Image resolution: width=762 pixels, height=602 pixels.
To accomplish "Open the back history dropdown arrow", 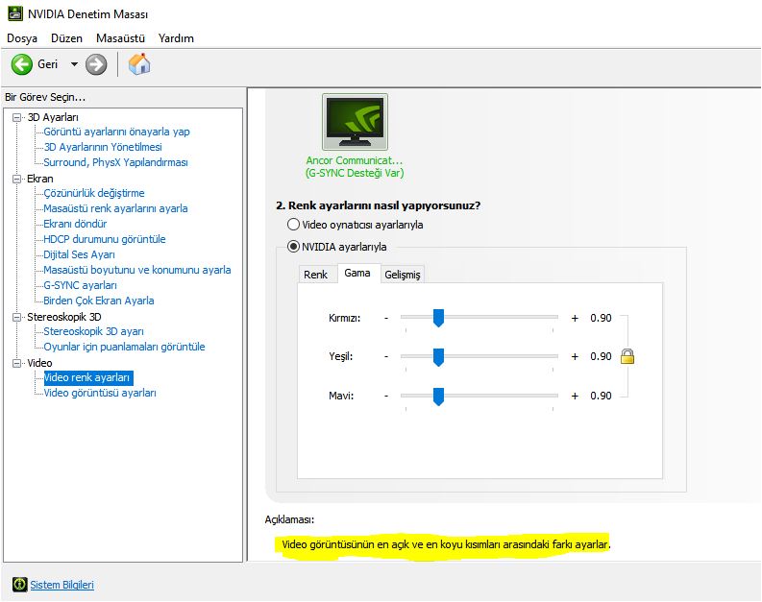I will (x=74, y=64).
